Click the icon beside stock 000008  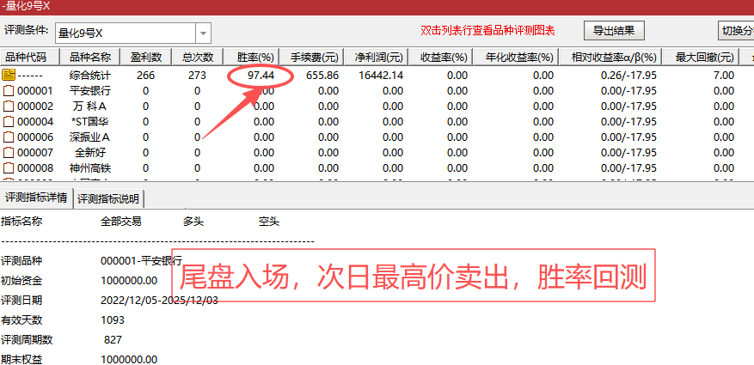(x=9, y=167)
